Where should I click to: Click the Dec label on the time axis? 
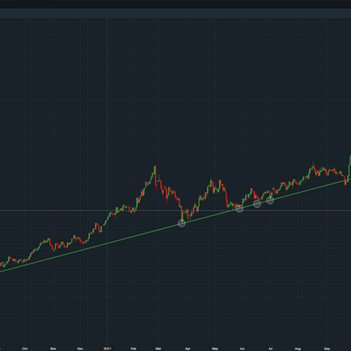(x=80, y=349)
